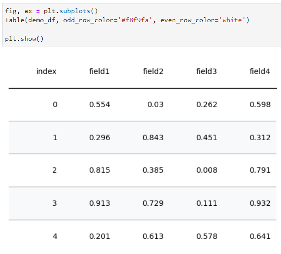Select cell value 0.03
This screenshot has height=254, width=281.
tap(155, 105)
